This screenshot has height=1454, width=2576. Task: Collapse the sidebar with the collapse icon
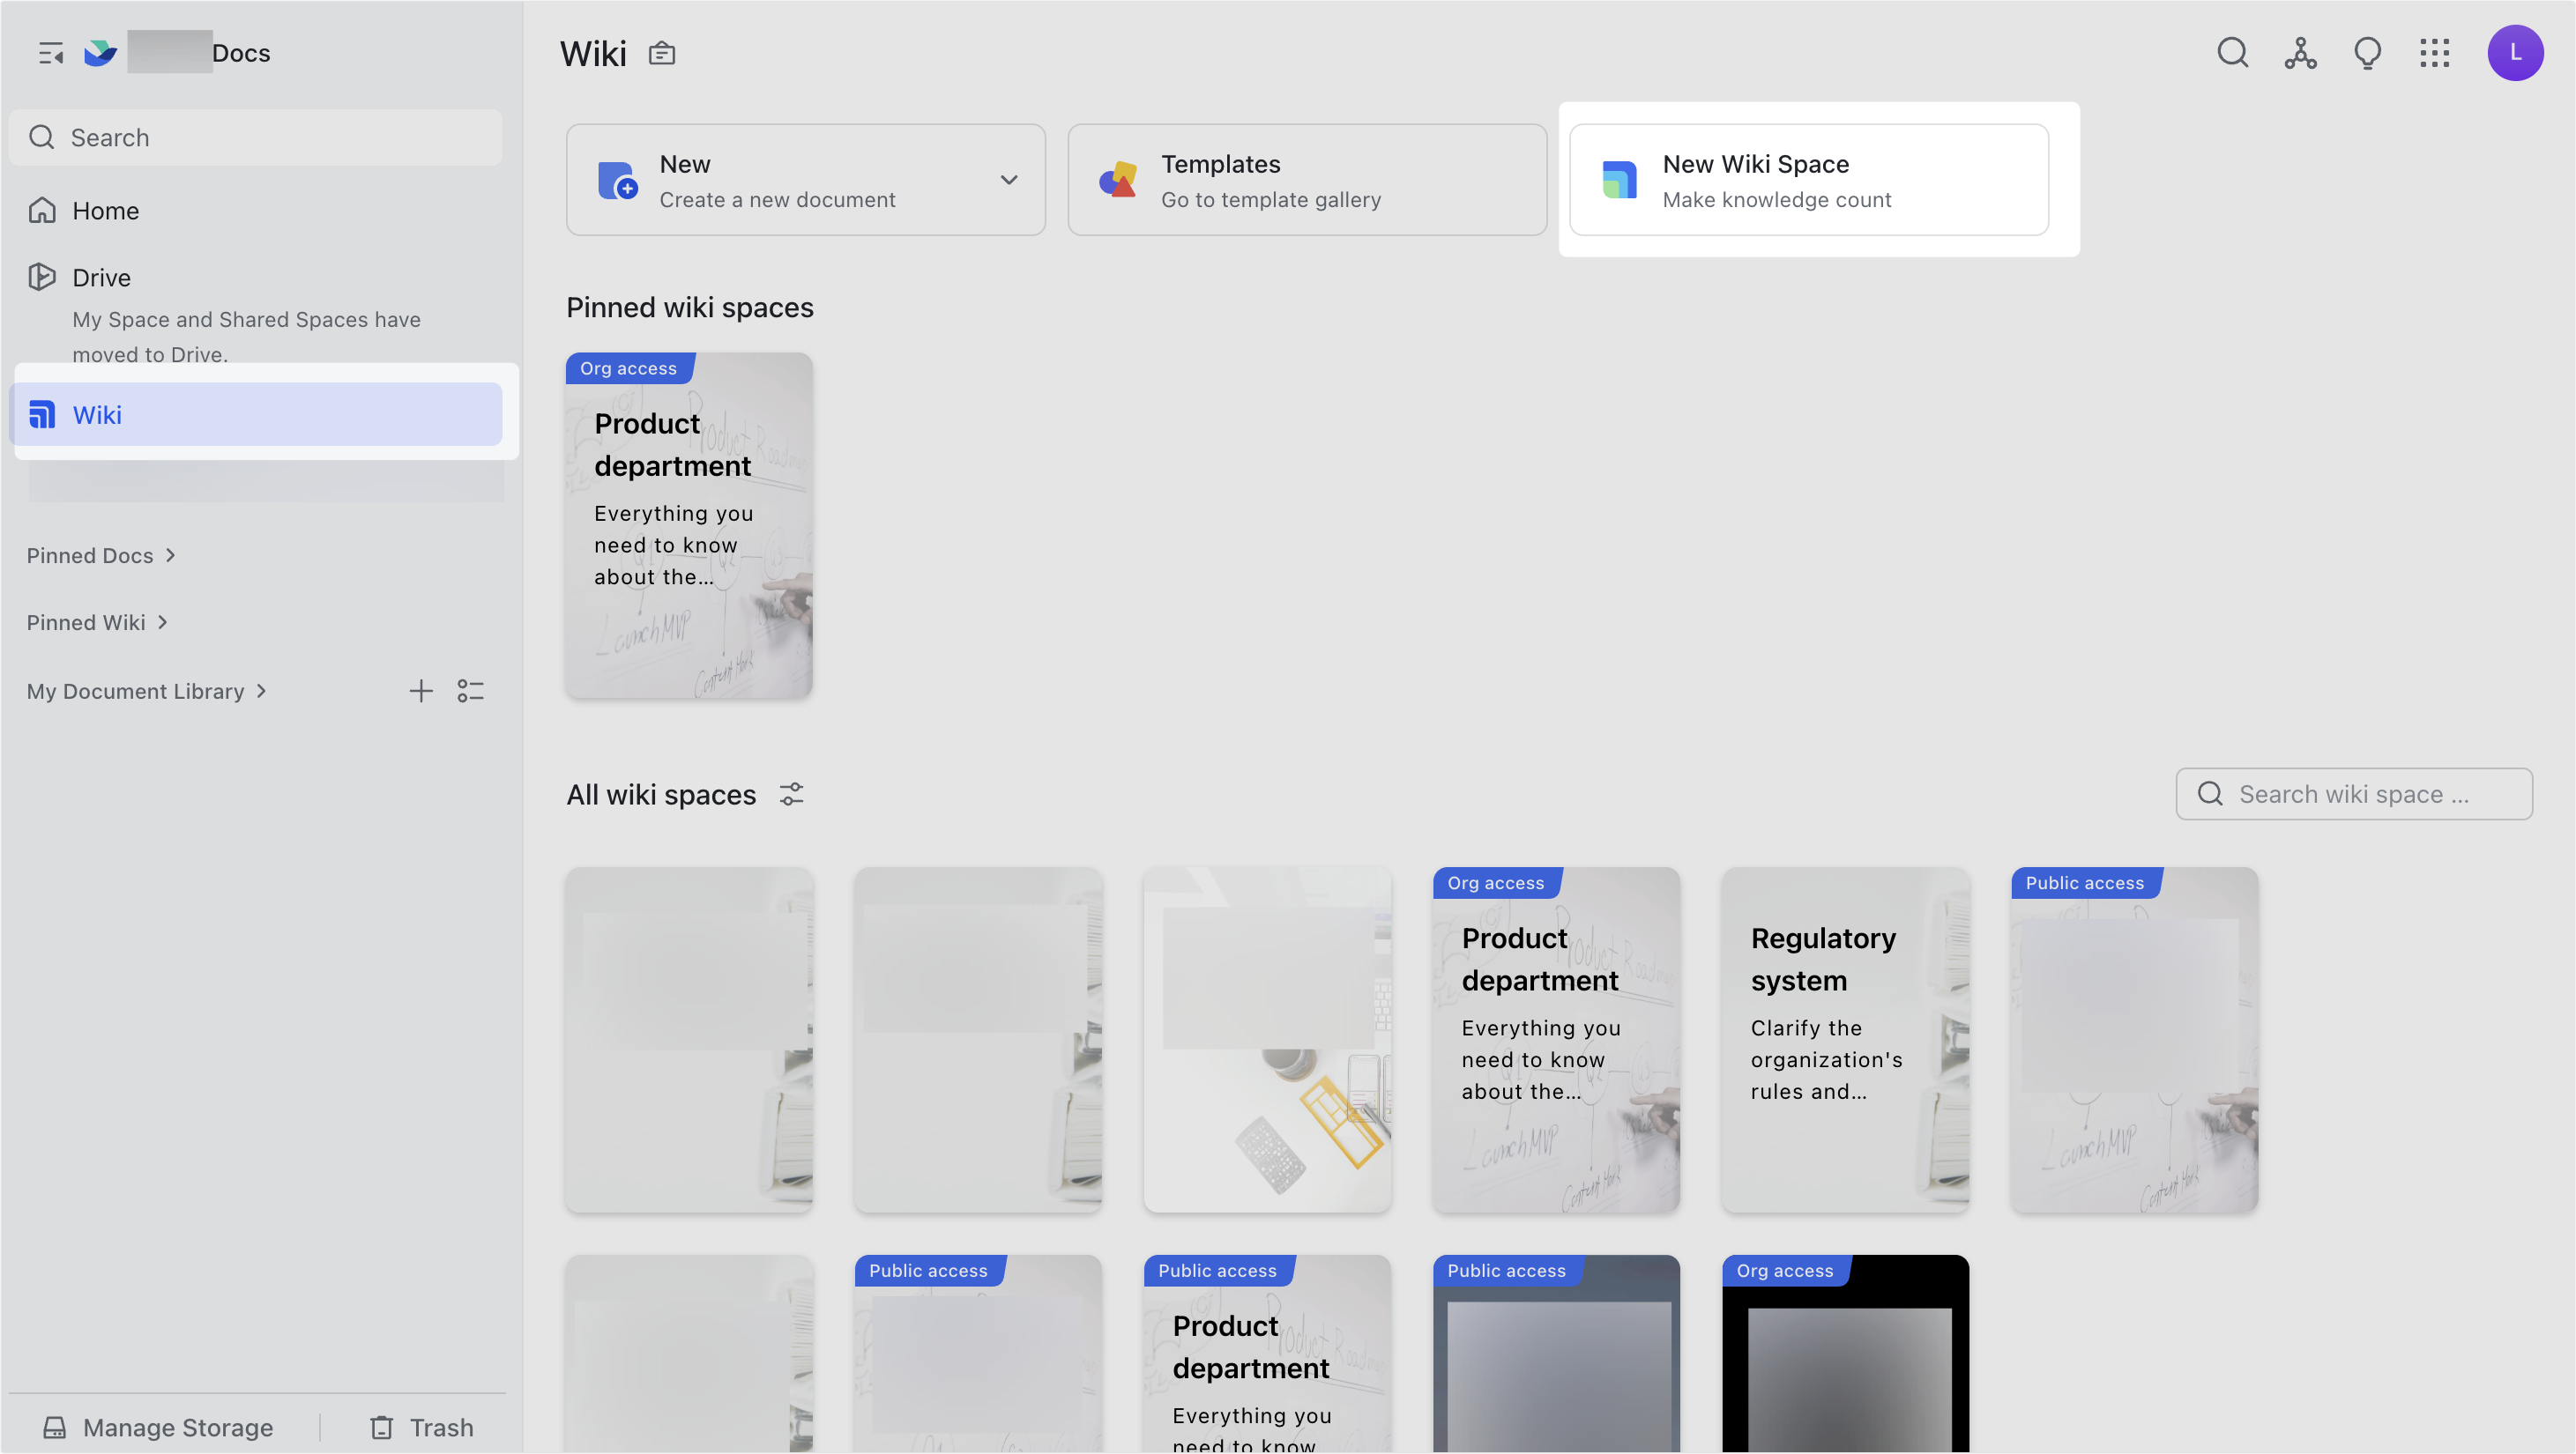(x=49, y=52)
